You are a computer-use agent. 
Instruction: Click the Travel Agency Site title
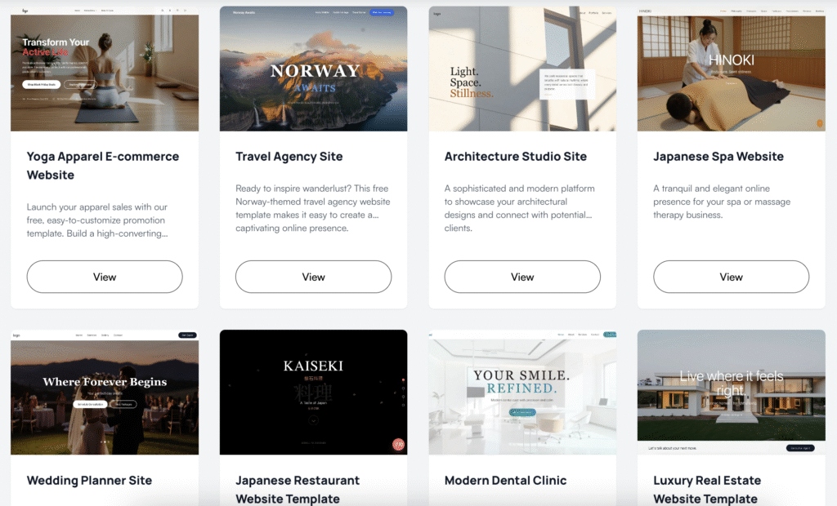pyautogui.click(x=289, y=156)
